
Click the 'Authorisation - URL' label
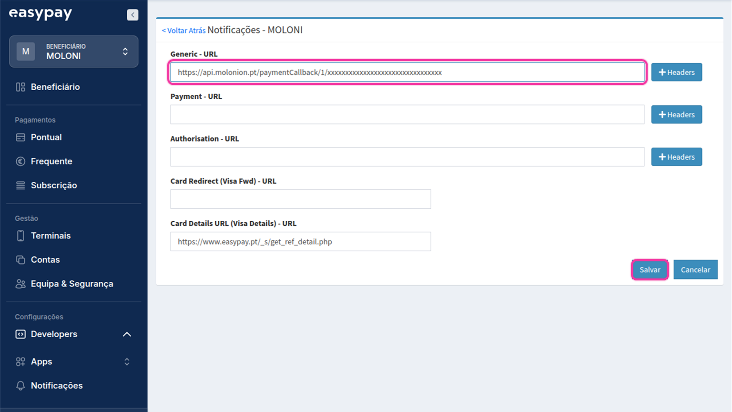tap(205, 139)
